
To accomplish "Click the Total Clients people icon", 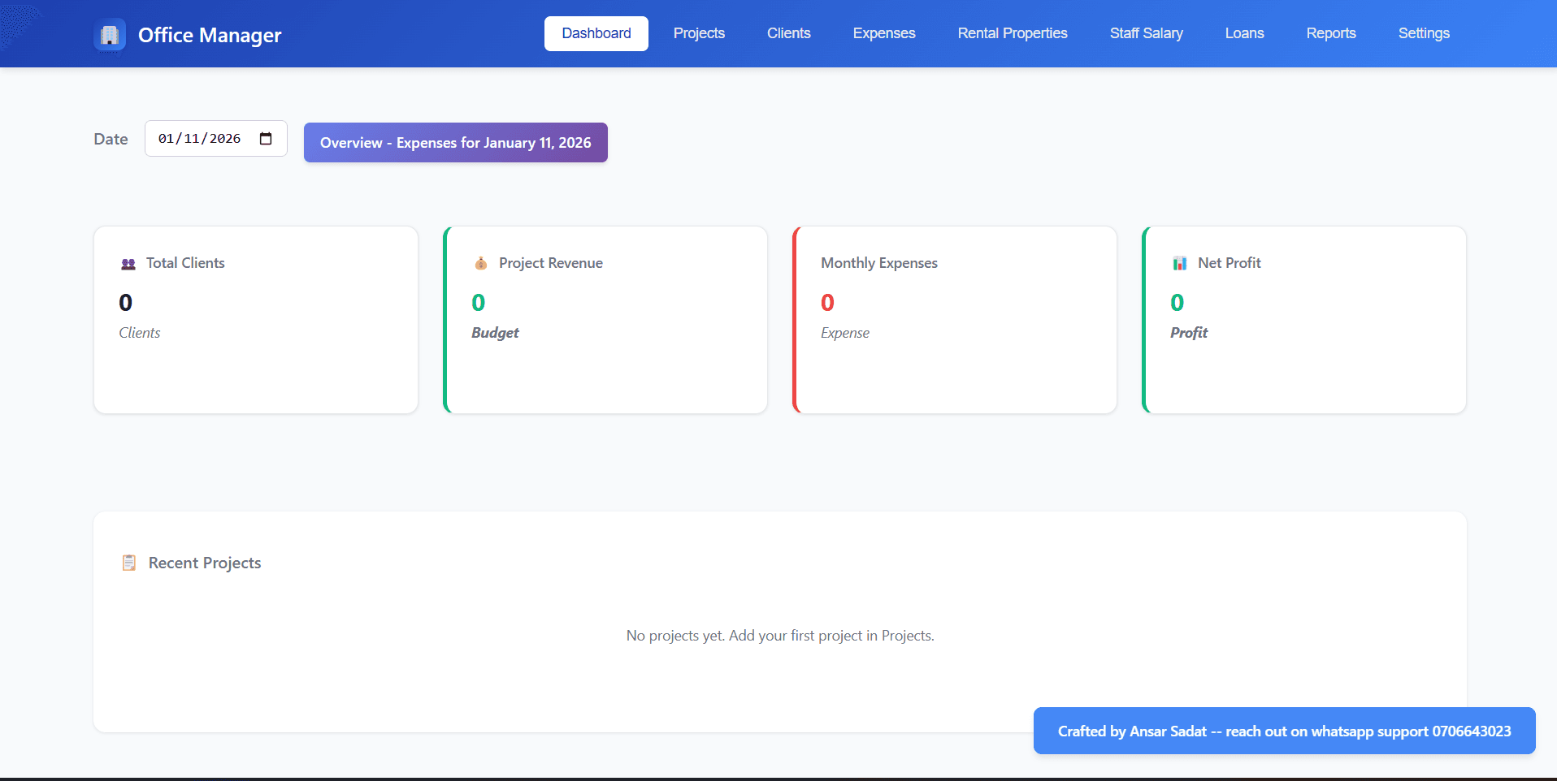I will (128, 264).
